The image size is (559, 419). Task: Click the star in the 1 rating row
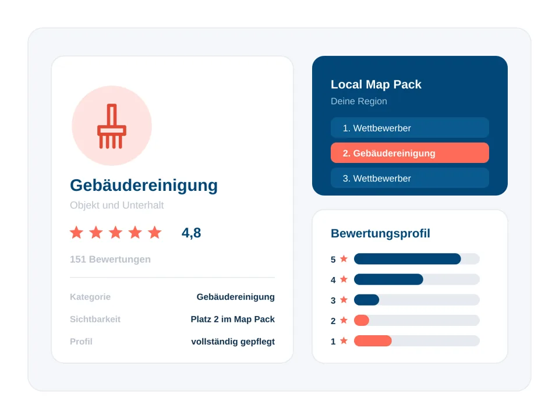tap(344, 341)
